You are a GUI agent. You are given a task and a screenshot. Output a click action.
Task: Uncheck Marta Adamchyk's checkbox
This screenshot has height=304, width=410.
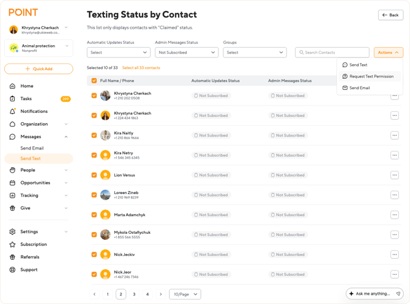tap(94, 215)
